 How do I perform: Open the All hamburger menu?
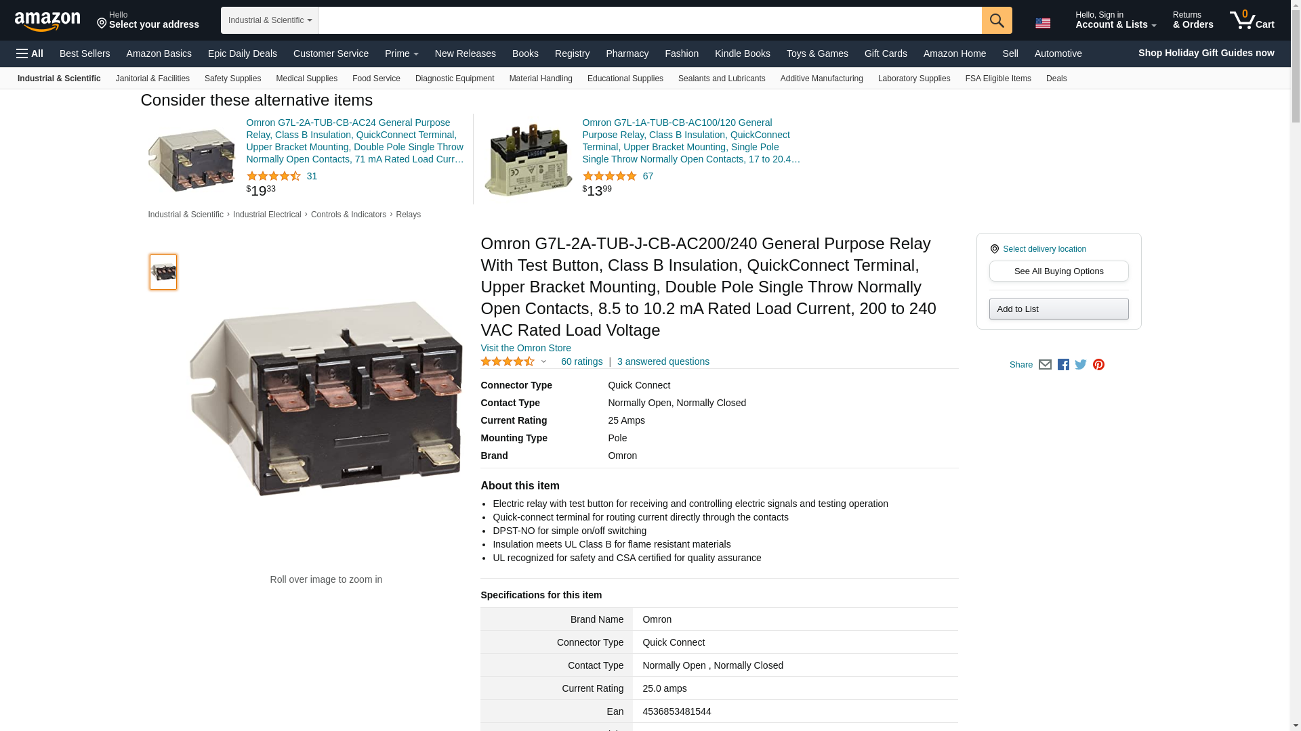30,53
